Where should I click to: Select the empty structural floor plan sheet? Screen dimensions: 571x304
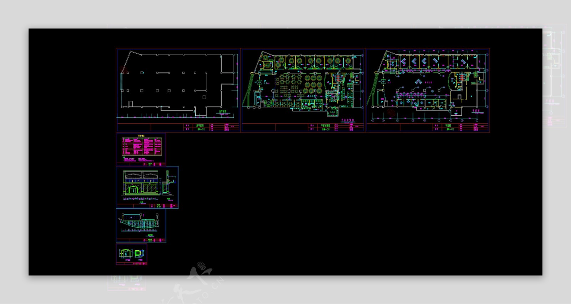(178, 90)
